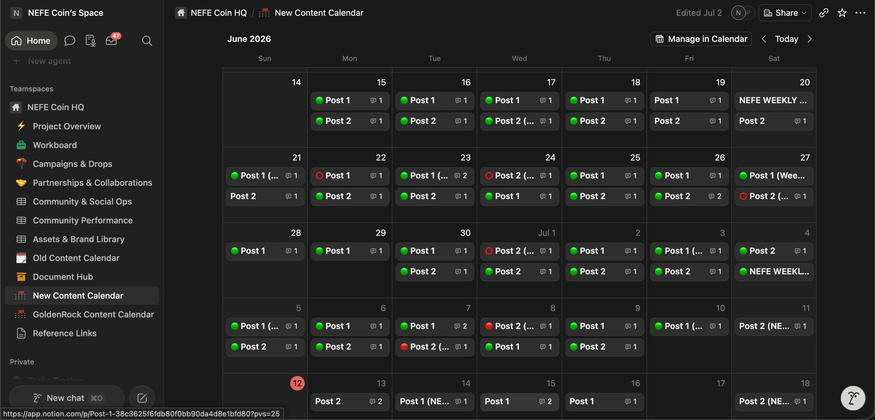Go to previous month with left chevron
875x420 pixels.
[x=764, y=39]
